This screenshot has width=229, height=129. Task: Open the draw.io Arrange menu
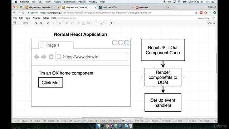click(x=36, y=18)
